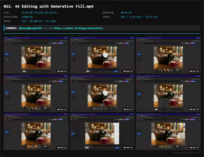The image size is (204, 157).
Task: Select the final preview frame at 00:05:39
Action: (x=168, y=132)
